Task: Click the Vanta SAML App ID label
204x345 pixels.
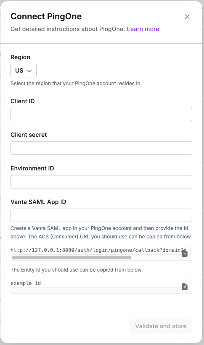Action: [x=38, y=202]
